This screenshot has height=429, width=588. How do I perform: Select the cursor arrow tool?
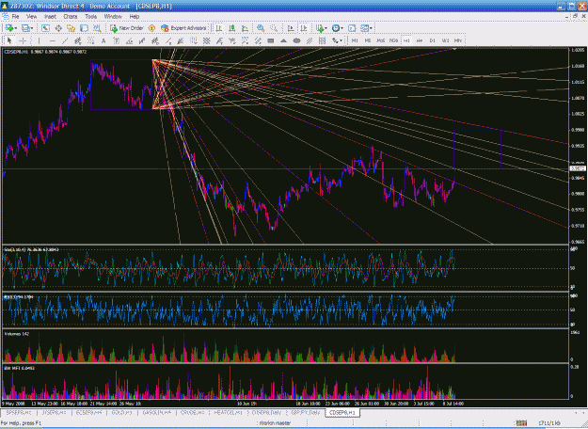[9, 40]
